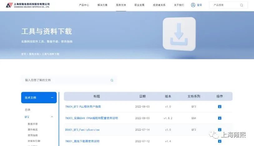Collapse the 技术文档 section
This screenshot has height=146, width=254.
coord(52,98)
